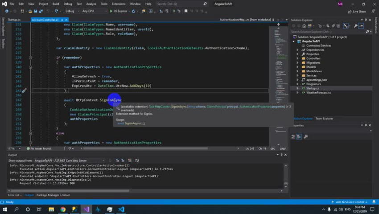Expand the Controllers folder
Image resolution: width=379 pixels, height=214 pixels.
click(x=297, y=58)
